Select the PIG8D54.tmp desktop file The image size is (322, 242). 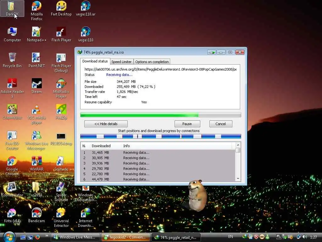click(x=61, y=139)
